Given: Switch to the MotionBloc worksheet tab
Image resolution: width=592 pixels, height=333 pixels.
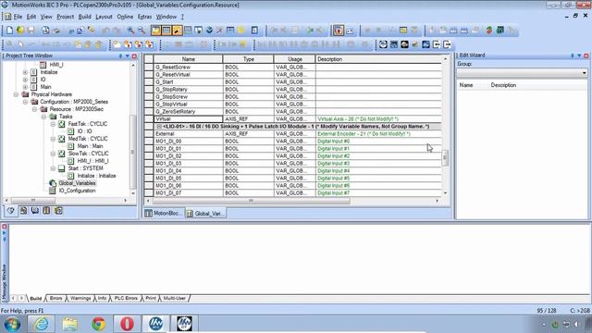Looking at the screenshot, I should point(164,214).
